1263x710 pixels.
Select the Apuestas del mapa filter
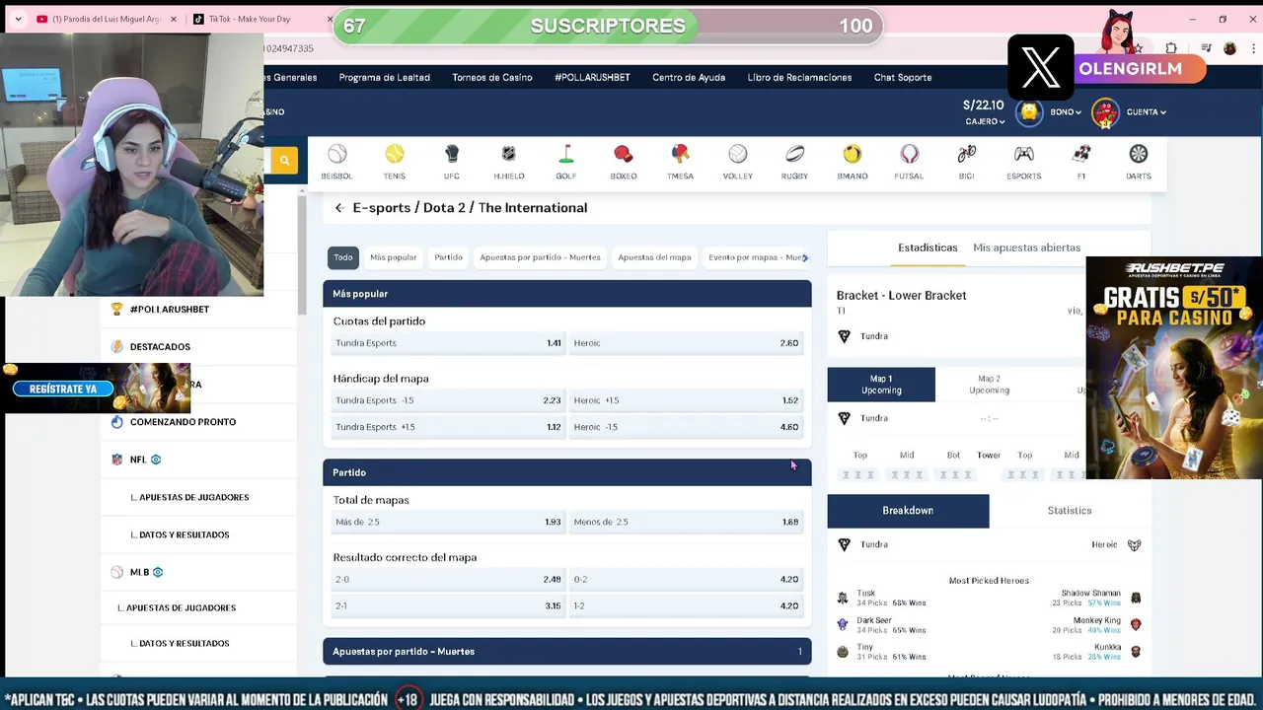click(x=654, y=257)
